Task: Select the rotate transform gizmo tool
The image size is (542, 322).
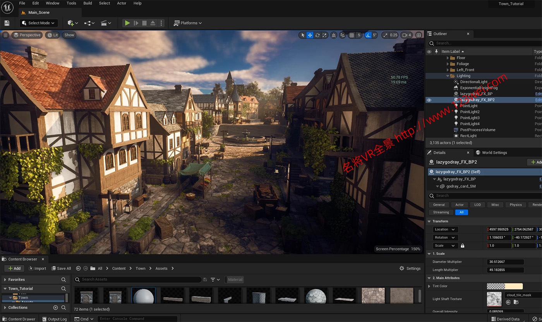Action: (317, 35)
